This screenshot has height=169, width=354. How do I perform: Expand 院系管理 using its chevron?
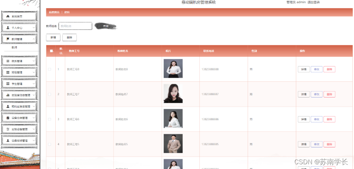point(34,61)
